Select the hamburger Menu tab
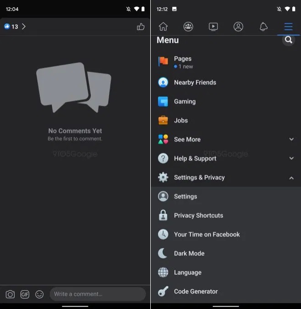Image resolution: width=301 pixels, height=309 pixels. (x=288, y=26)
